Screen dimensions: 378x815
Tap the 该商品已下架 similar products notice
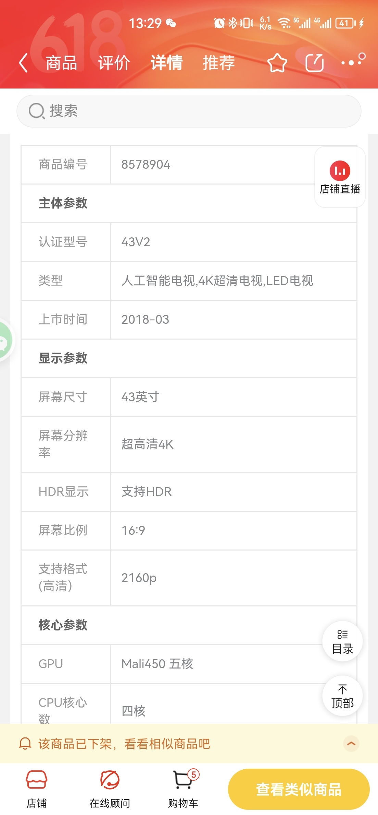(124, 744)
